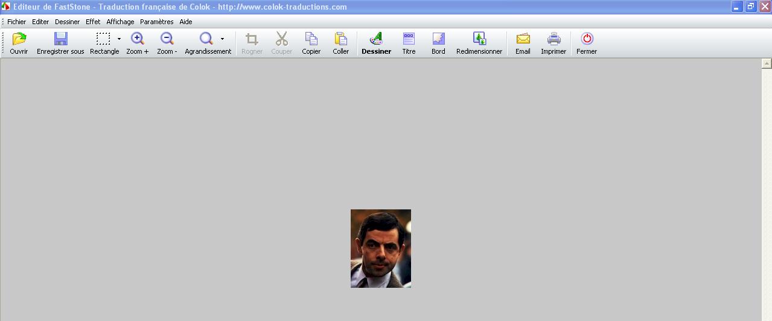
Task: Expand the Rectangle selection dropdown arrow
Action: [119, 39]
